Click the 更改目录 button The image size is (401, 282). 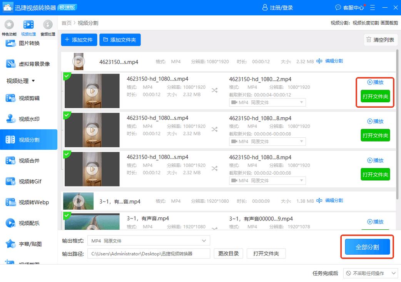coord(228,254)
